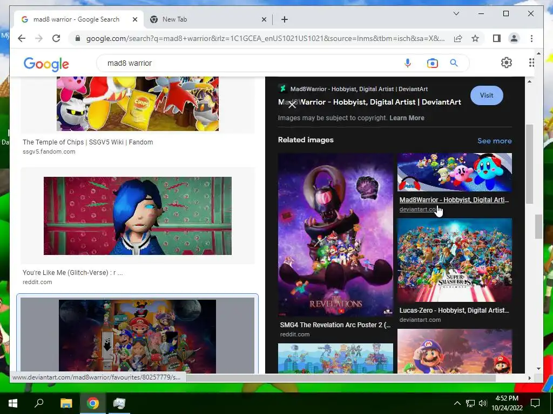Click the page scrollbar down arrow
The height and width of the screenshot is (414, 553).
[x=538, y=369]
